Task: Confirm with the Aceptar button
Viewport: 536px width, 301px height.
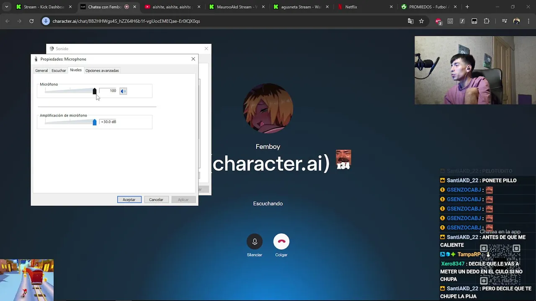Action: click(129, 199)
